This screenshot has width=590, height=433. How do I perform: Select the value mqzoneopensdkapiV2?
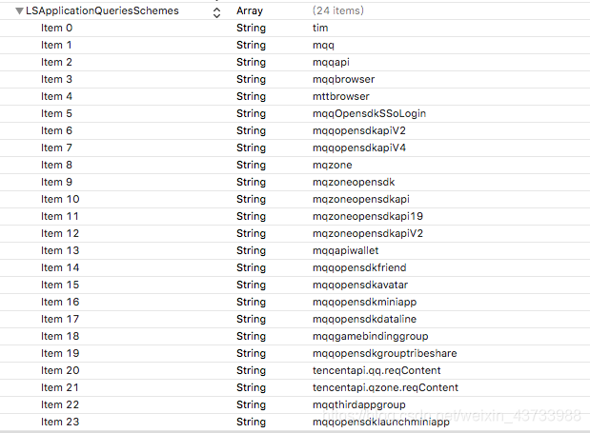[x=368, y=234]
